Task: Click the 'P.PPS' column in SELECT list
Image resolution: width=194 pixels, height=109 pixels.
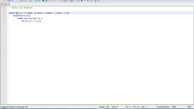Action: tap(66, 13)
